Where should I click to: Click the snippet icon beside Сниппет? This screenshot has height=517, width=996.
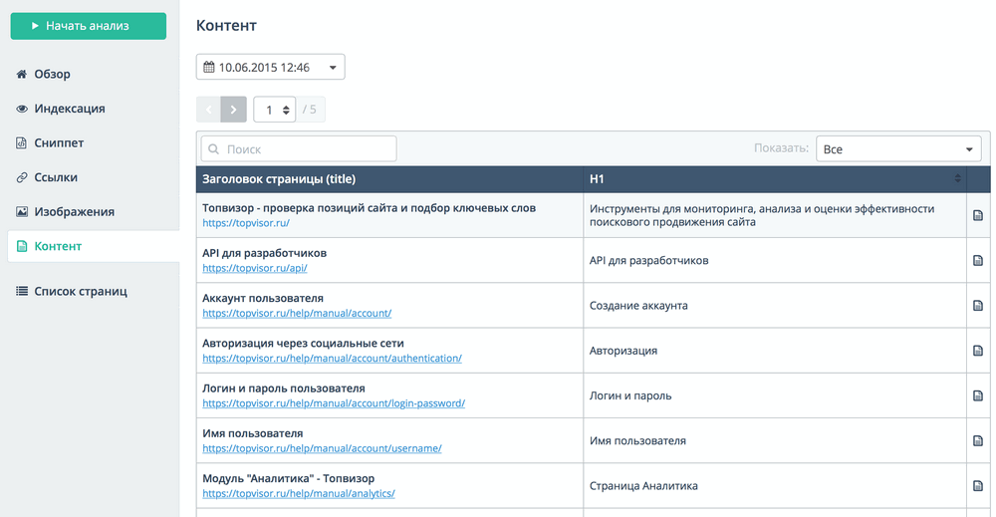coord(22,142)
